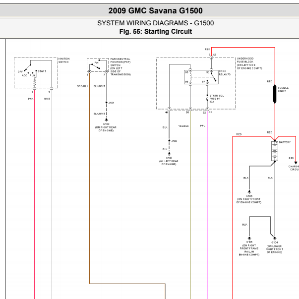Select the 'IGNITION SWITCH' label
The image size is (299, 299).
64,60
